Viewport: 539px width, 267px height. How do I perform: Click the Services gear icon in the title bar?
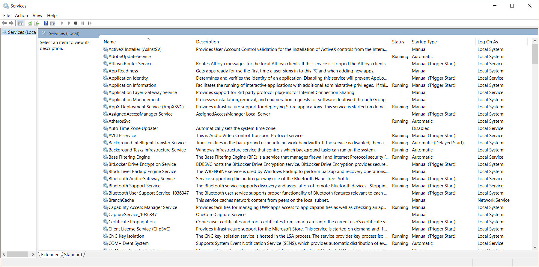click(x=6, y=6)
